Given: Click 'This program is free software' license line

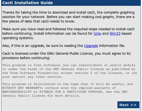Looking at the screenshot, I should [x=69, y=65].
